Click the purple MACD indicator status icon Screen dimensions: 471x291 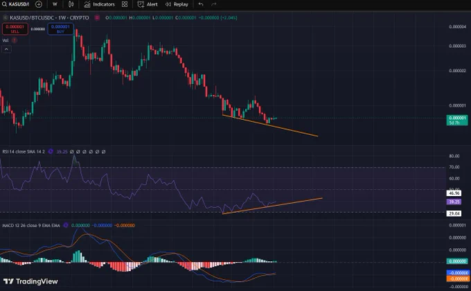click(x=66, y=225)
